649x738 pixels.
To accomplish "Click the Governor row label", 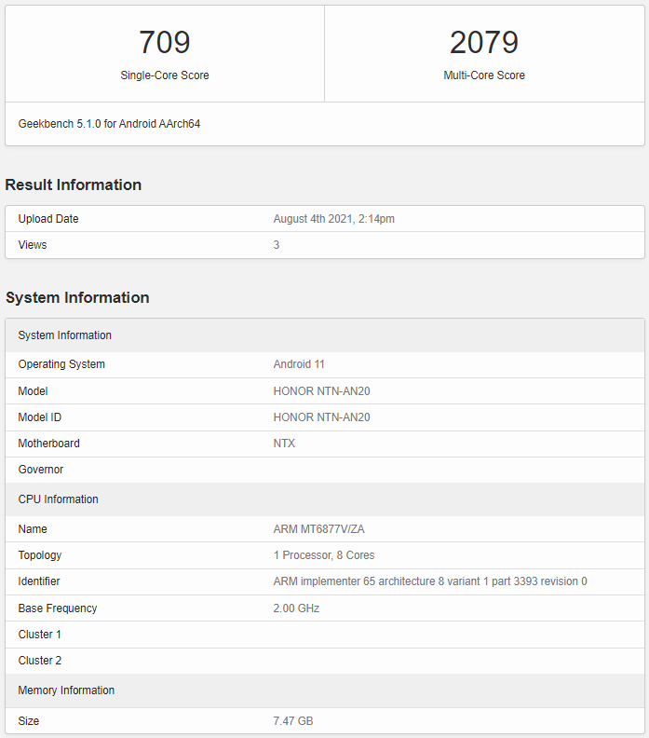I will pos(41,470).
